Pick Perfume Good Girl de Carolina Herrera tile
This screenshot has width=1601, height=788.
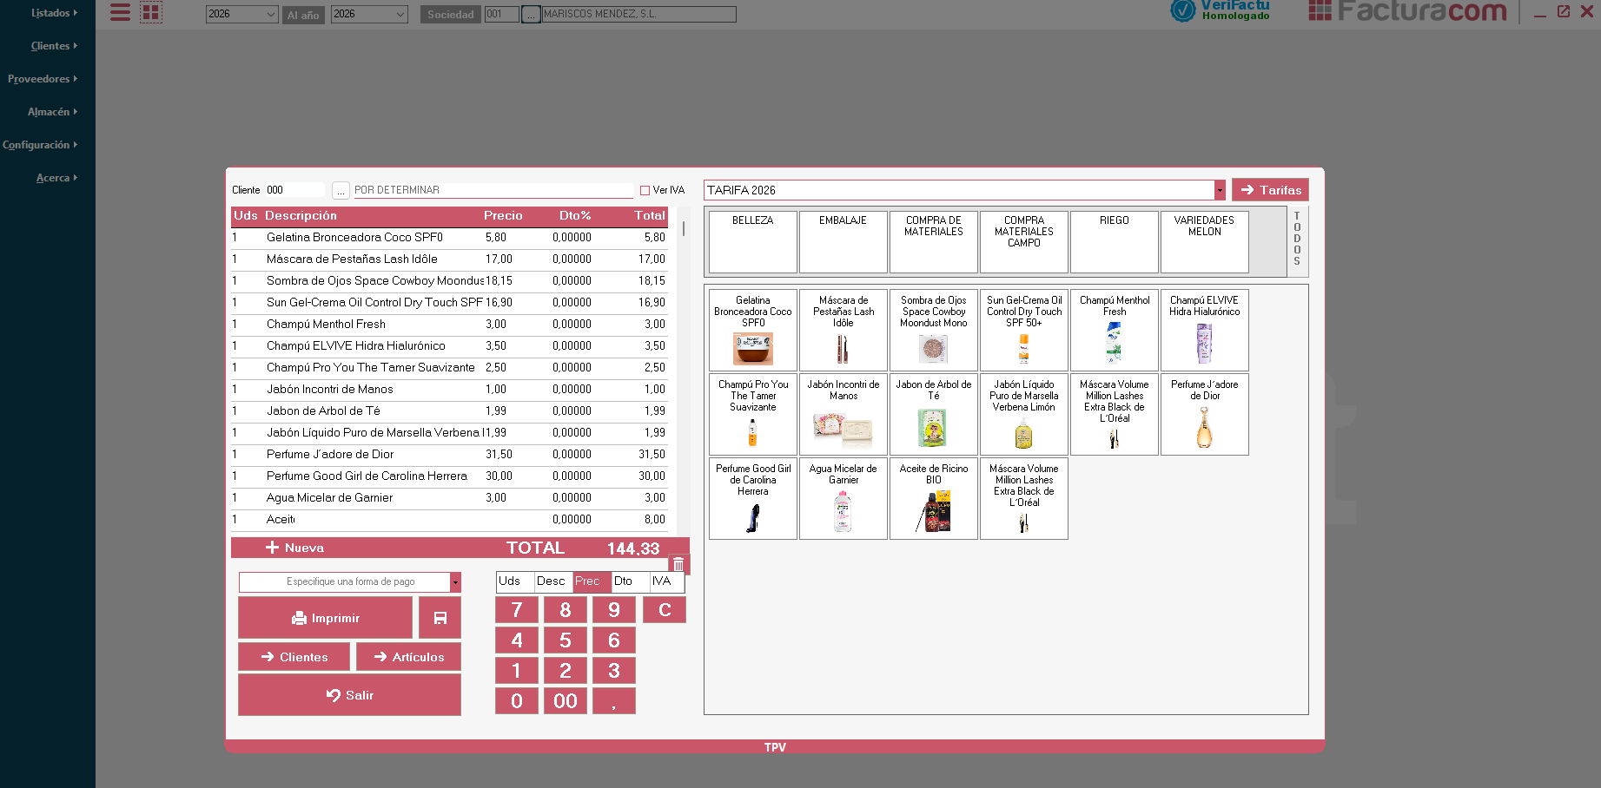click(x=753, y=498)
